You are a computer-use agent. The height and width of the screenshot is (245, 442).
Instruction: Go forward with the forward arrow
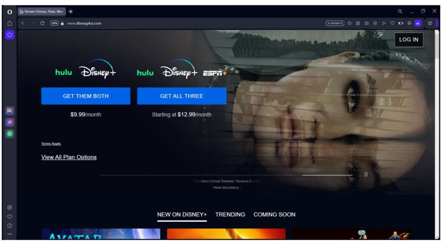(33, 24)
